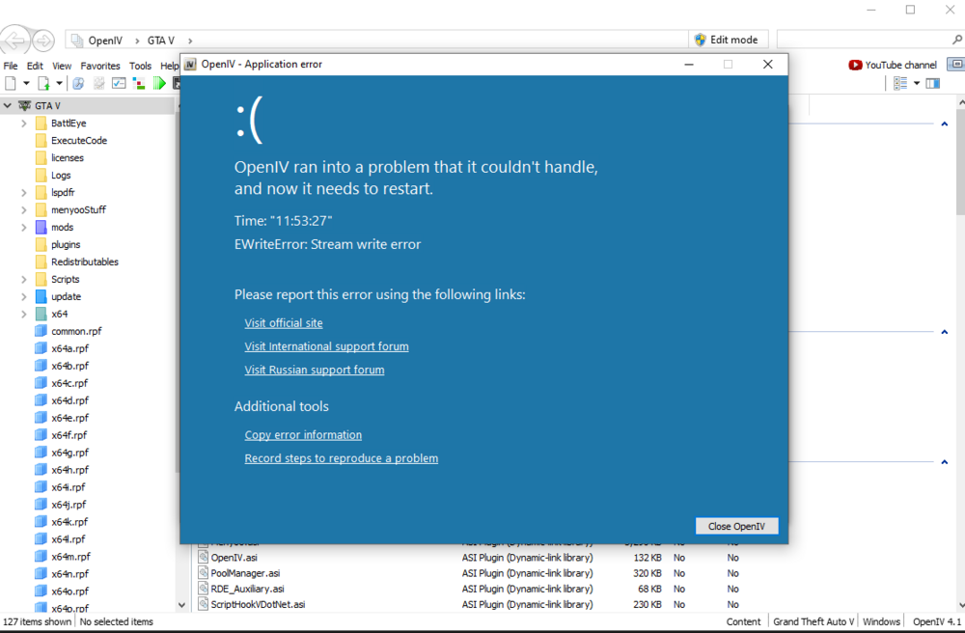965x633 pixels.
Task: Open the Favorites menu
Action: (99, 65)
